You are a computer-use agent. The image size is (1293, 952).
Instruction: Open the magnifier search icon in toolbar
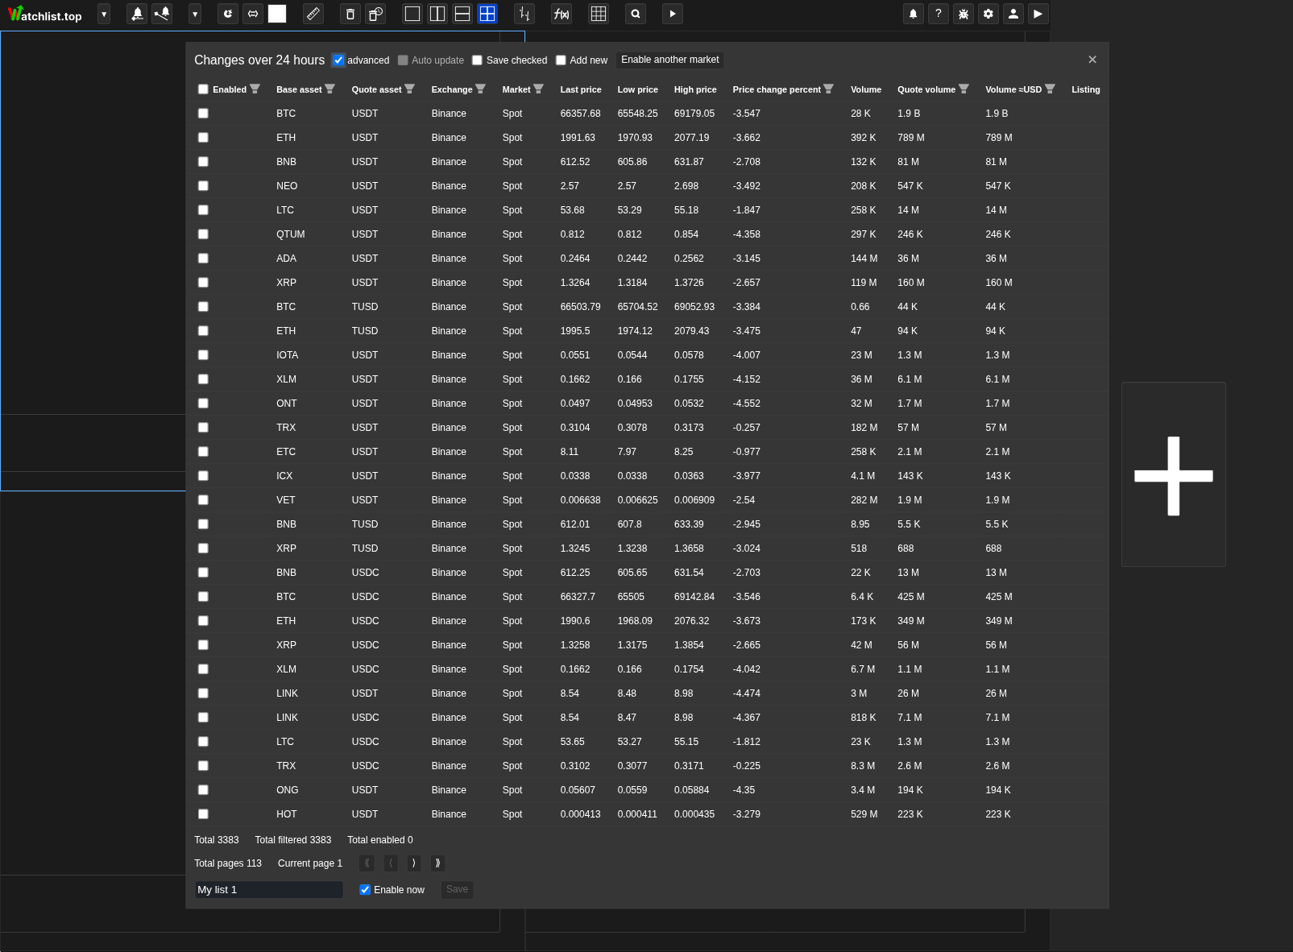pyautogui.click(x=636, y=14)
